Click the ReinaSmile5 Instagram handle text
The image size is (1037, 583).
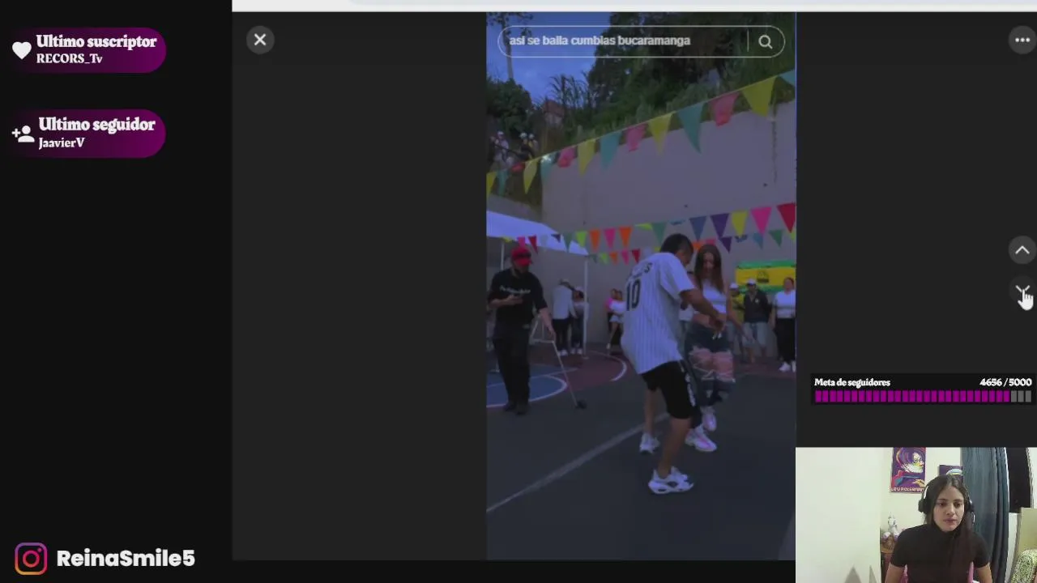tap(126, 559)
